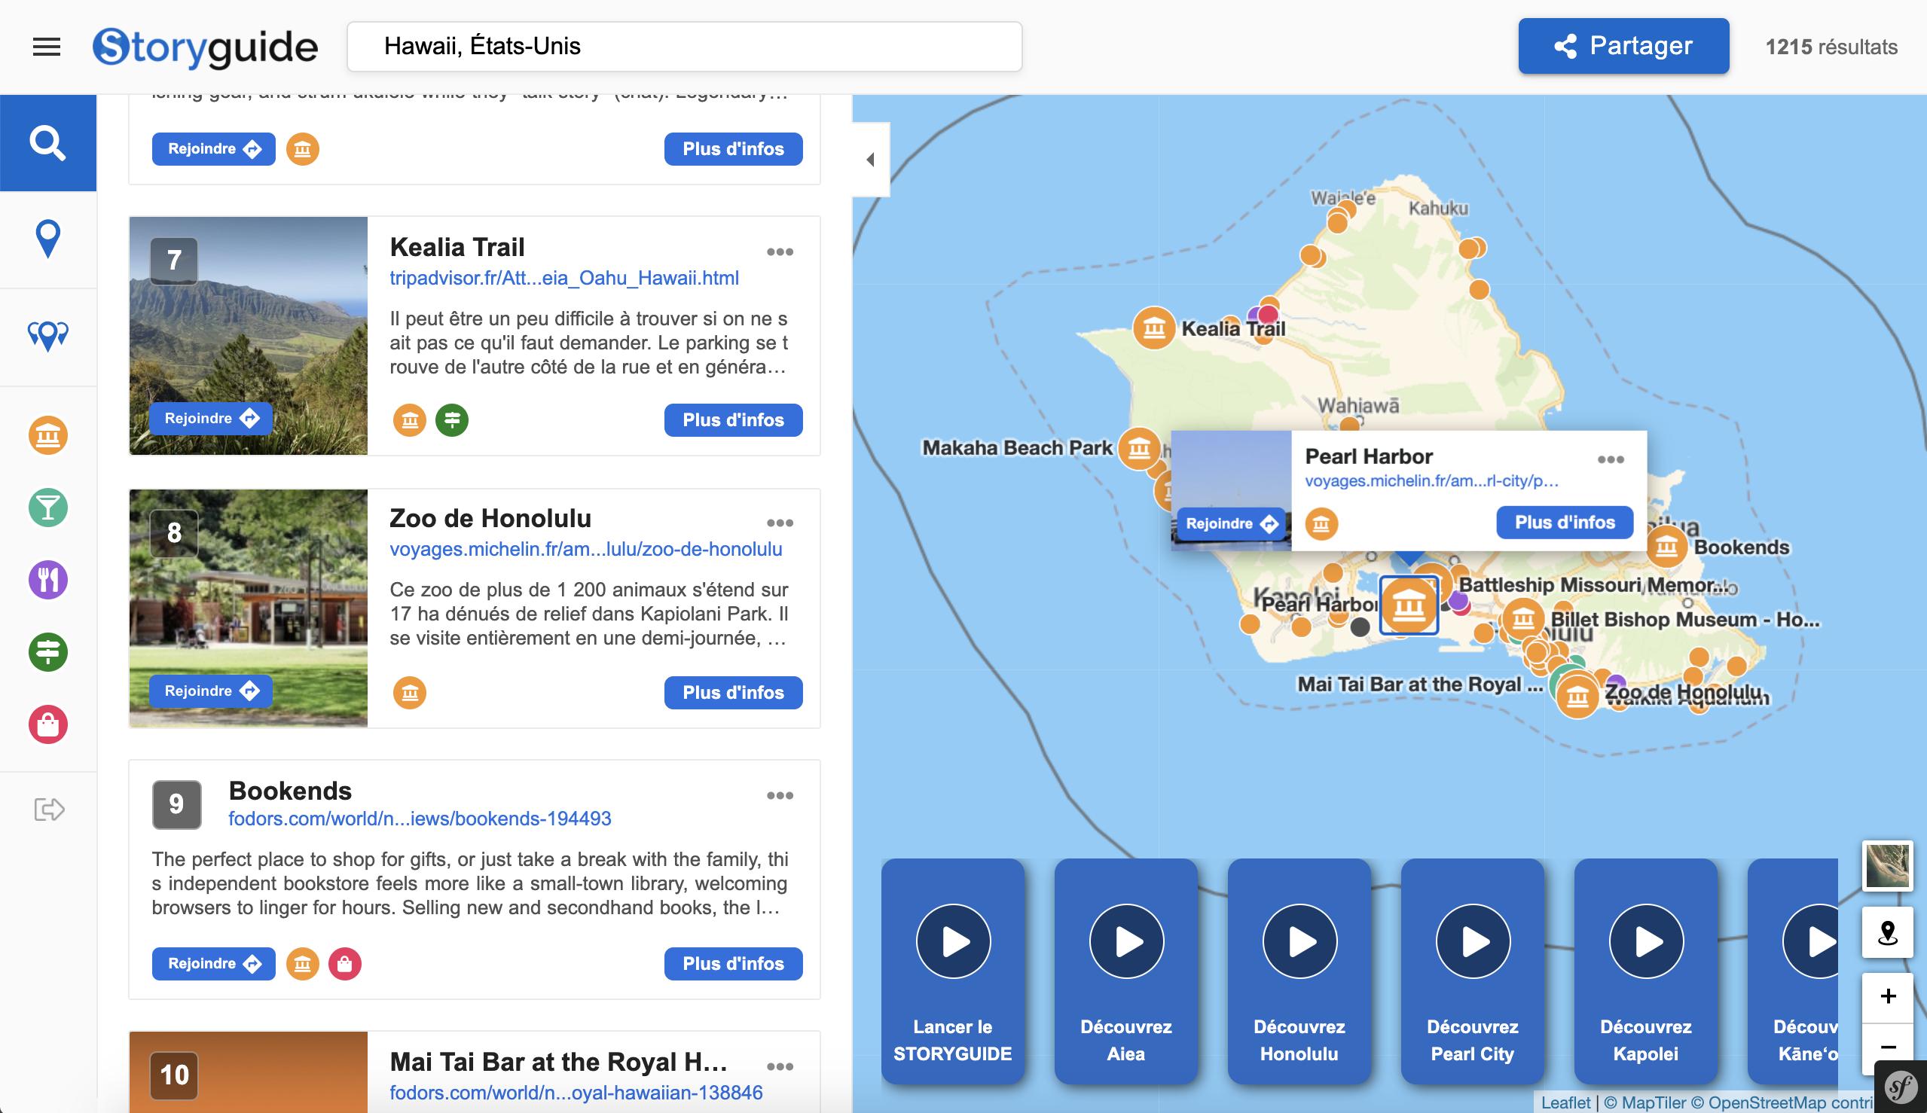Click the logout arrow sidebar icon
The width and height of the screenshot is (1927, 1113).
tap(50, 809)
